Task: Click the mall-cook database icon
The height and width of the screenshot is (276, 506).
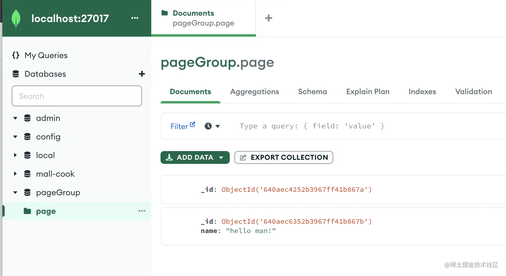Action: pyautogui.click(x=27, y=174)
